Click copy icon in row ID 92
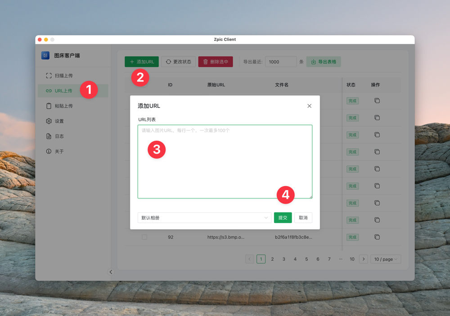This screenshot has height=316, width=450. (x=377, y=237)
